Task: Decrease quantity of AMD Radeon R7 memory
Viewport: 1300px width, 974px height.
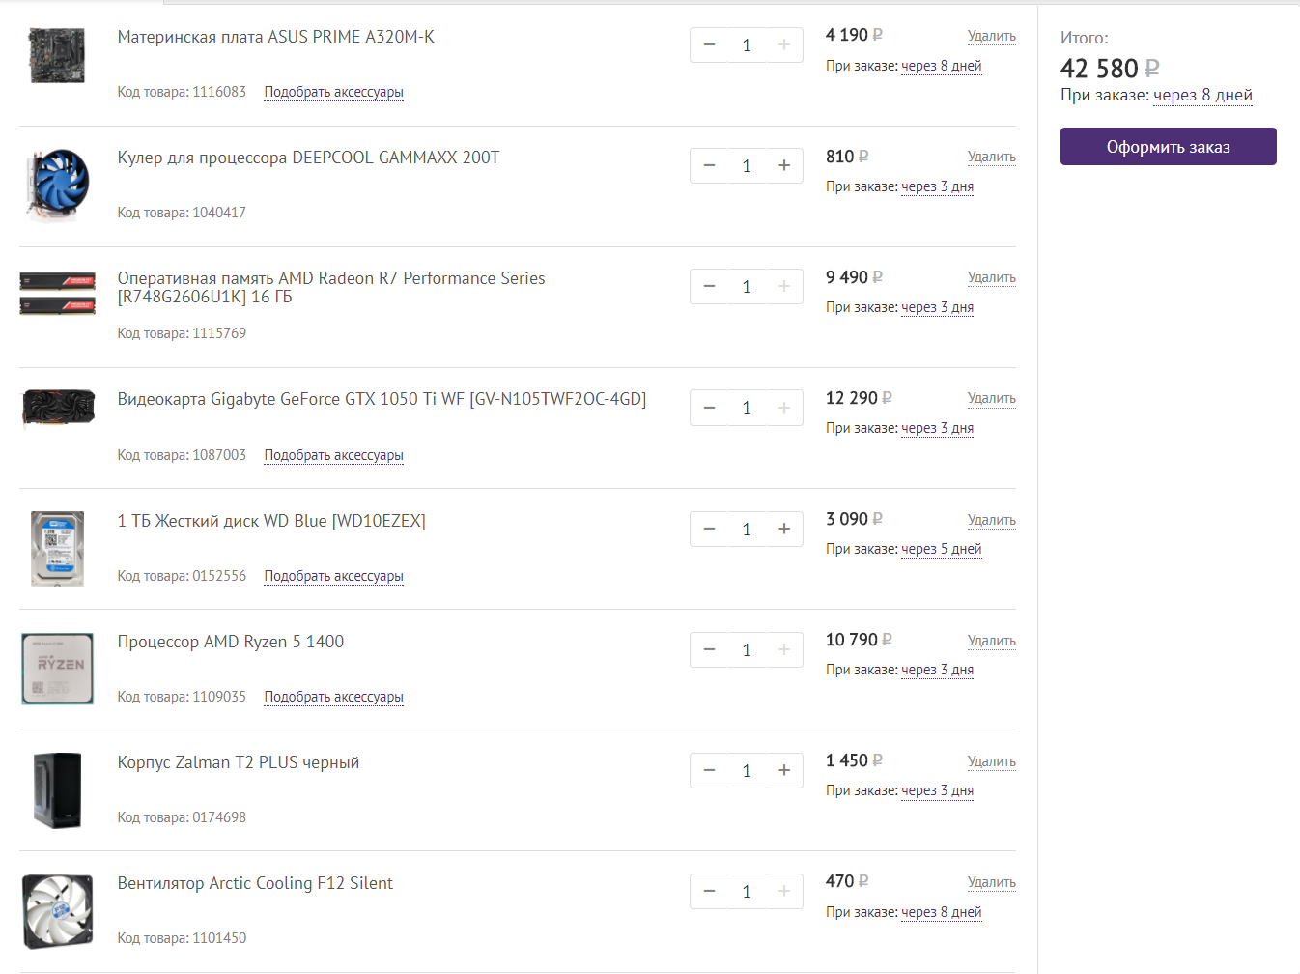Action: [x=710, y=287]
